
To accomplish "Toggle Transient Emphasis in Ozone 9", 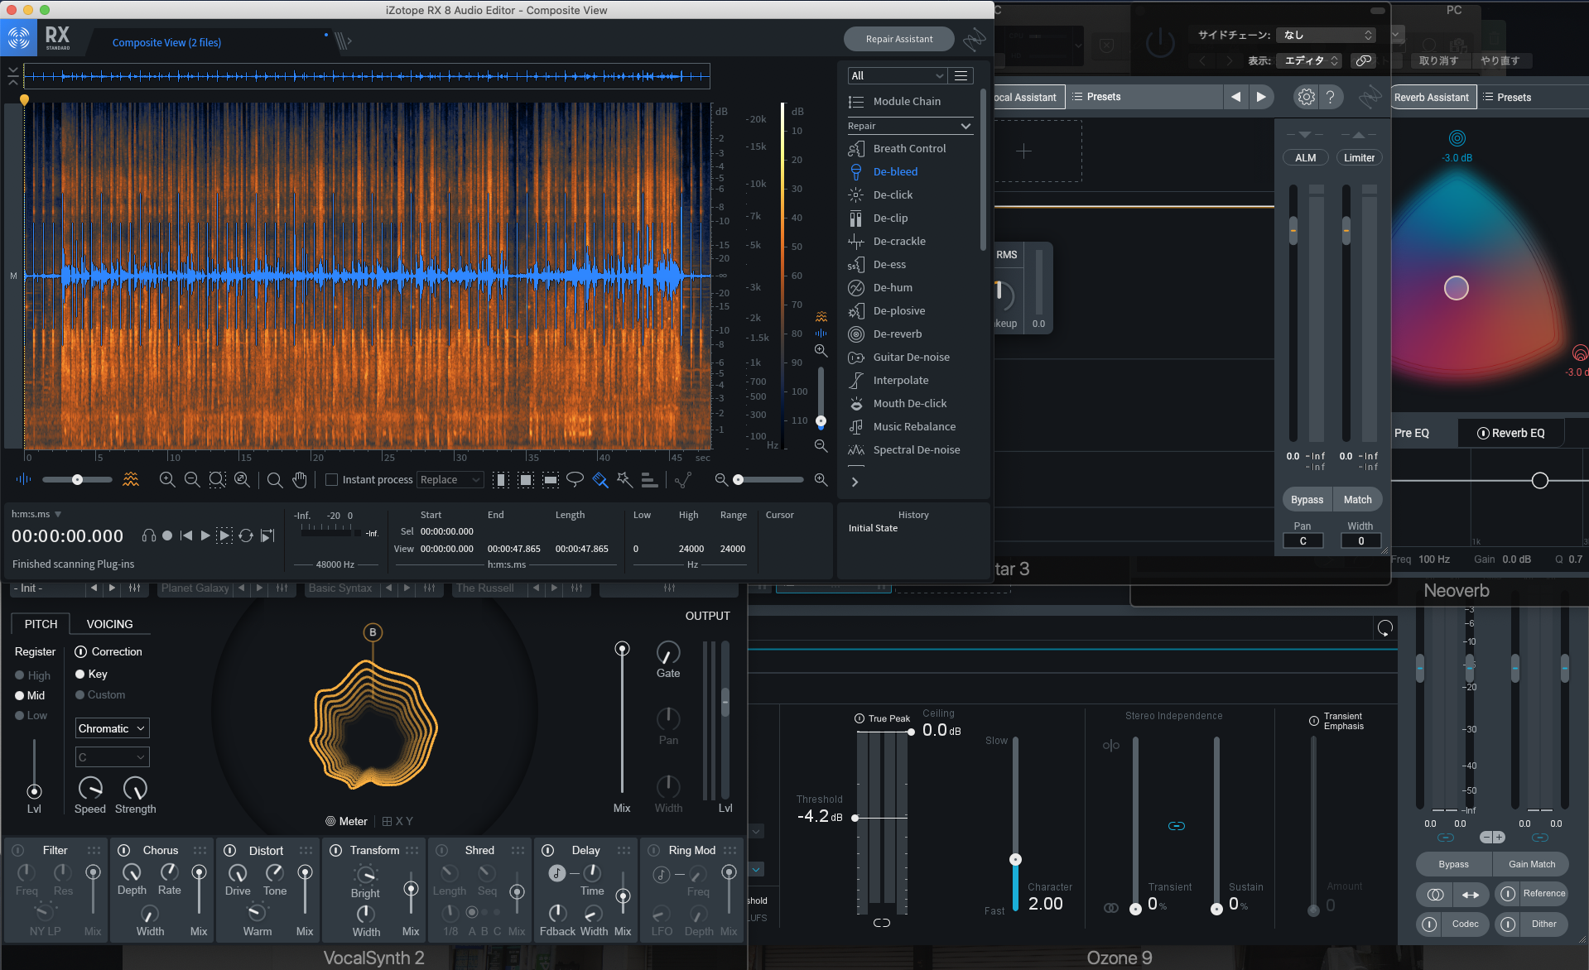I will click(1314, 721).
